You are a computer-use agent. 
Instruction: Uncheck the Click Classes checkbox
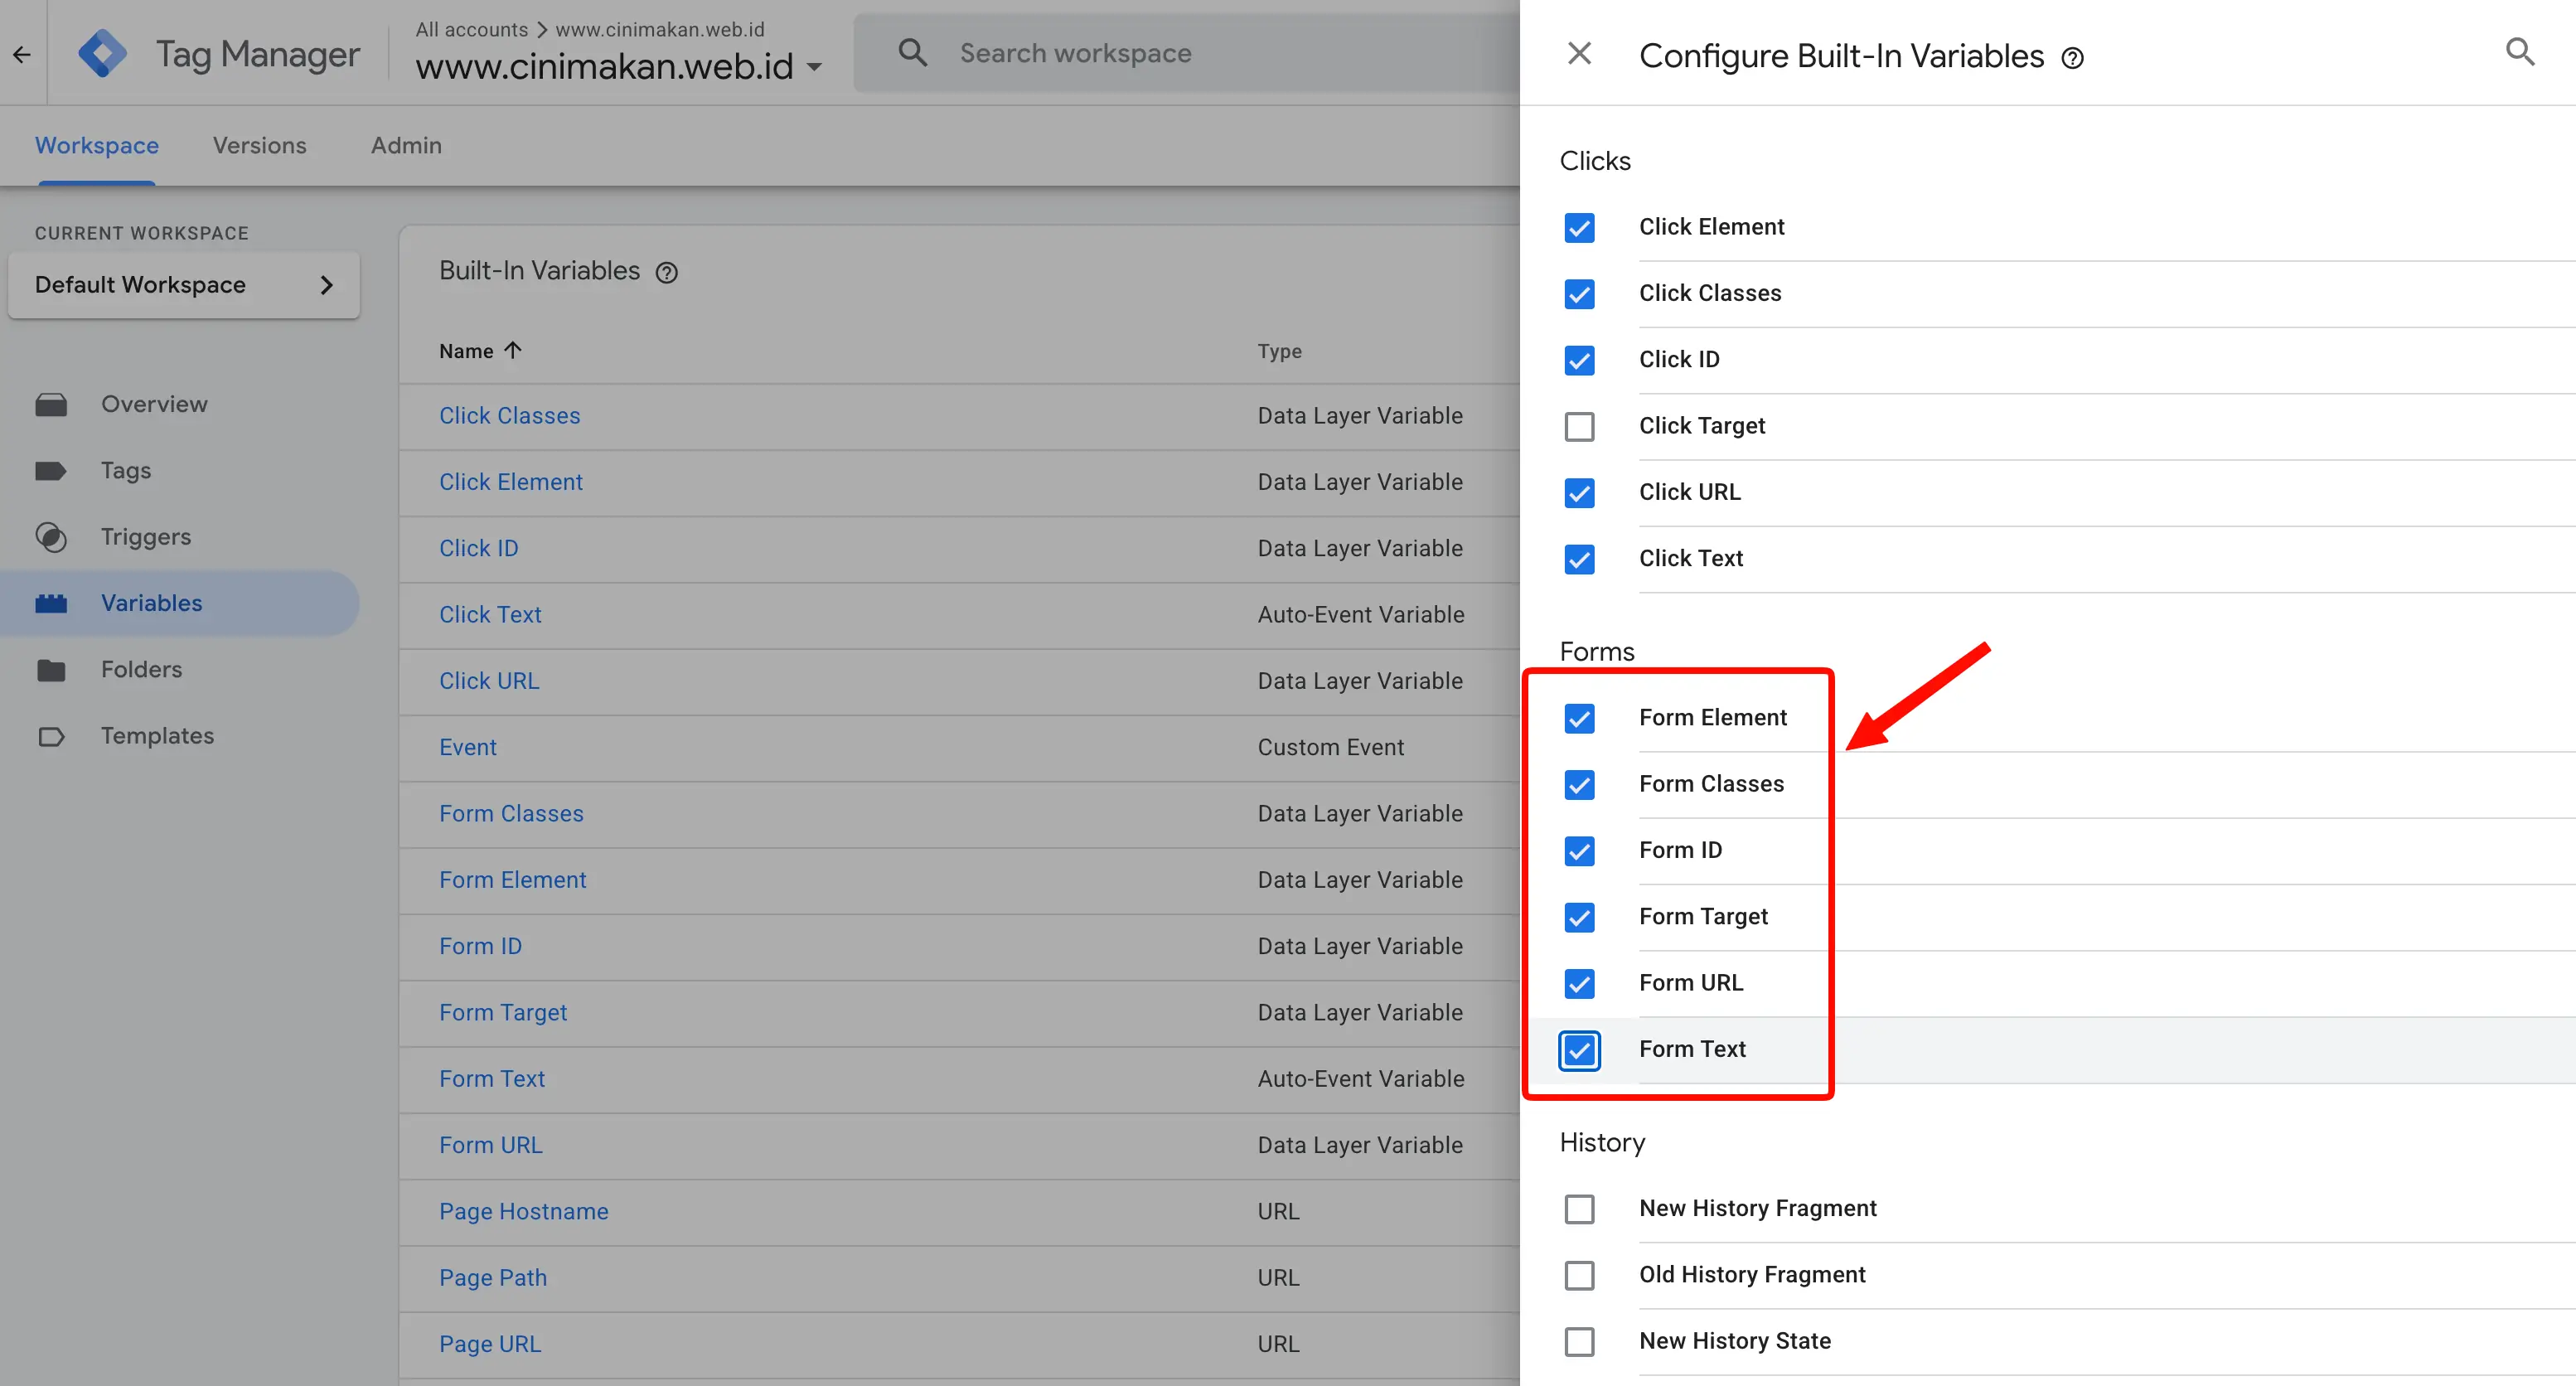(x=1579, y=294)
